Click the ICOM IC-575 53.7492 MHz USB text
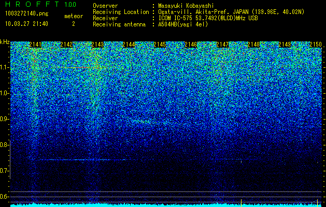 [x=208, y=18]
